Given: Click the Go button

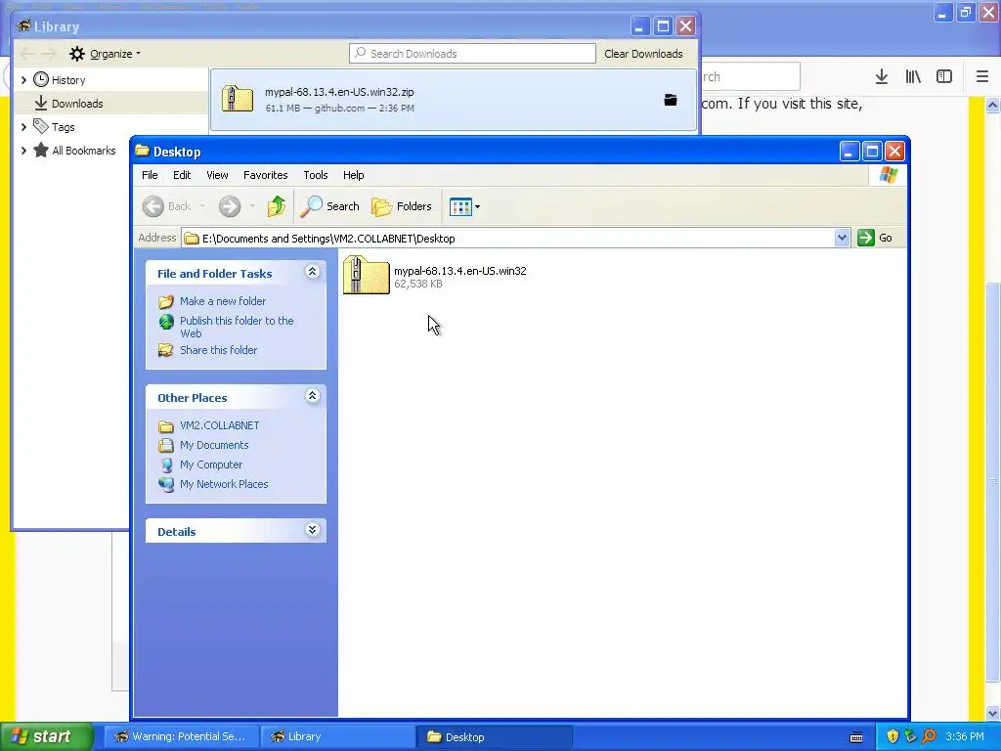Looking at the screenshot, I should coord(875,238).
